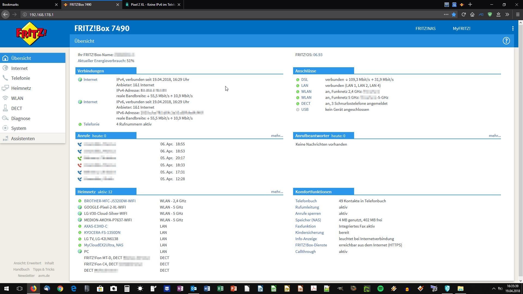This screenshot has height=294, width=523.
Task: Click the incoming call icon for 06. Apr. 18:55
Action: (80, 144)
